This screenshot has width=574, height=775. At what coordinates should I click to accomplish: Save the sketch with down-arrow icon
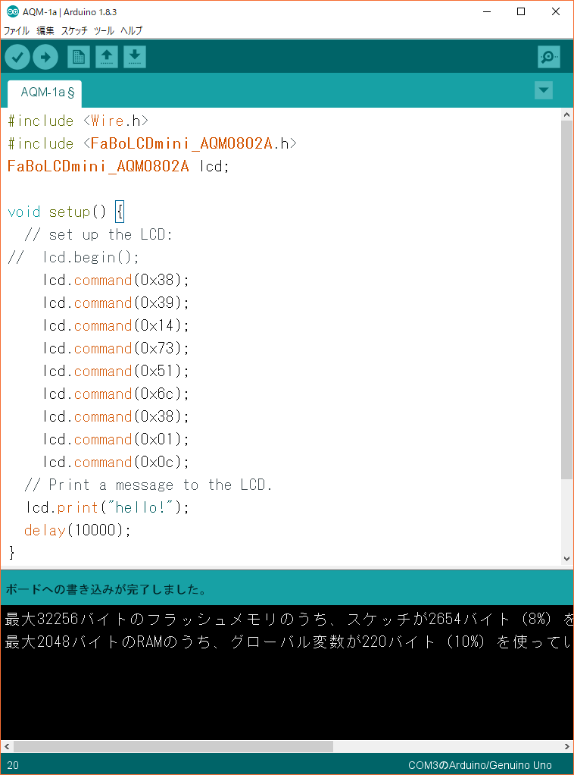tap(134, 57)
